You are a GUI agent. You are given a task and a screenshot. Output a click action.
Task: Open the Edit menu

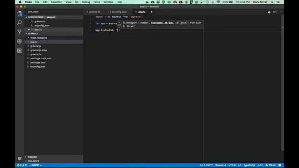[x=45, y=2]
